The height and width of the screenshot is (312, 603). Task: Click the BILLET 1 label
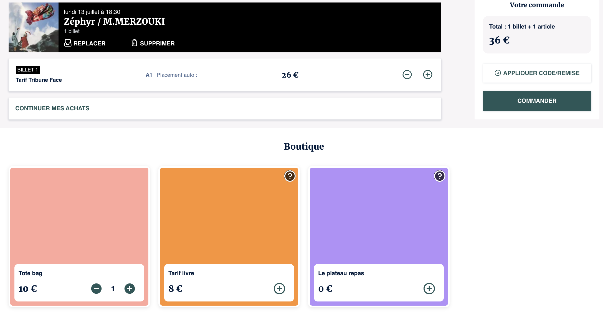click(27, 70)
